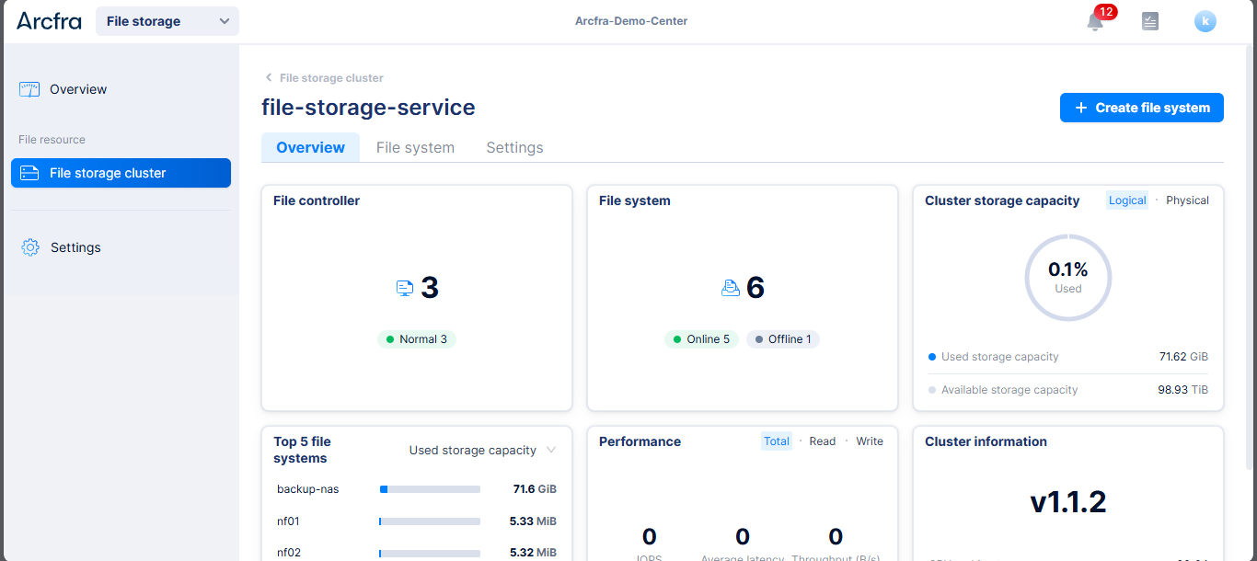
Task: Open the Settings tab
Action: pyautogui.click(x=514, y=147)
